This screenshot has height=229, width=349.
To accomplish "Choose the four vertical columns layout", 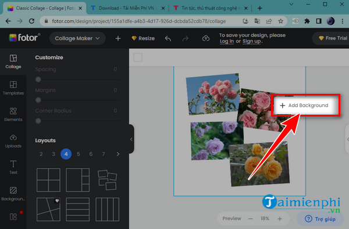I will click(107, 209).
